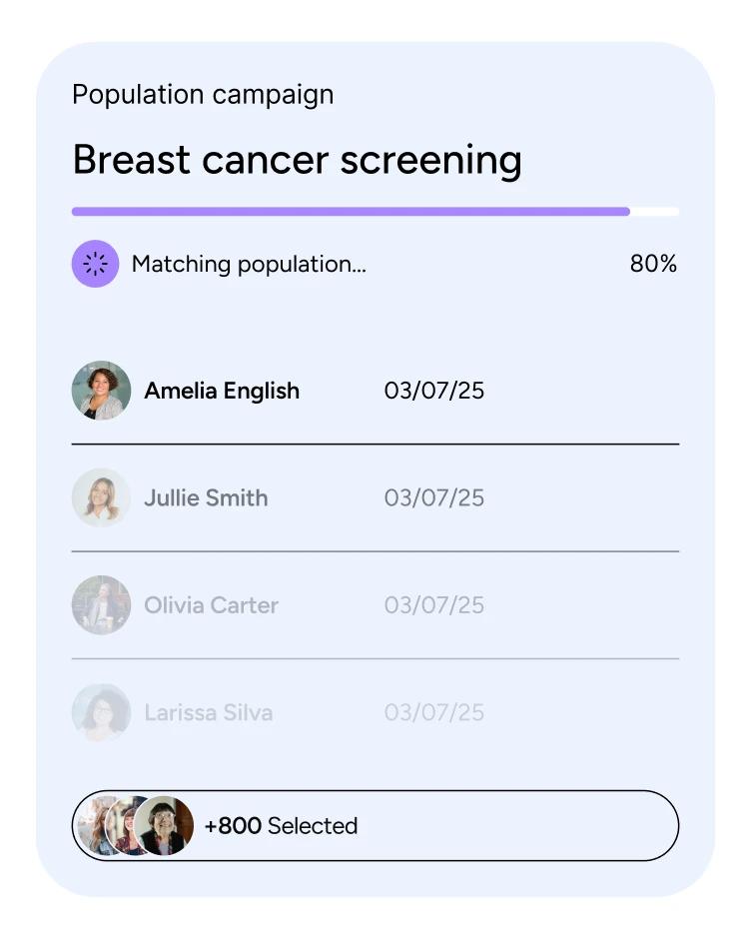This screenshot has width=751, height=939.
Task: Click Olivia Carter's avatar picture
Action: tap(101, 604)
